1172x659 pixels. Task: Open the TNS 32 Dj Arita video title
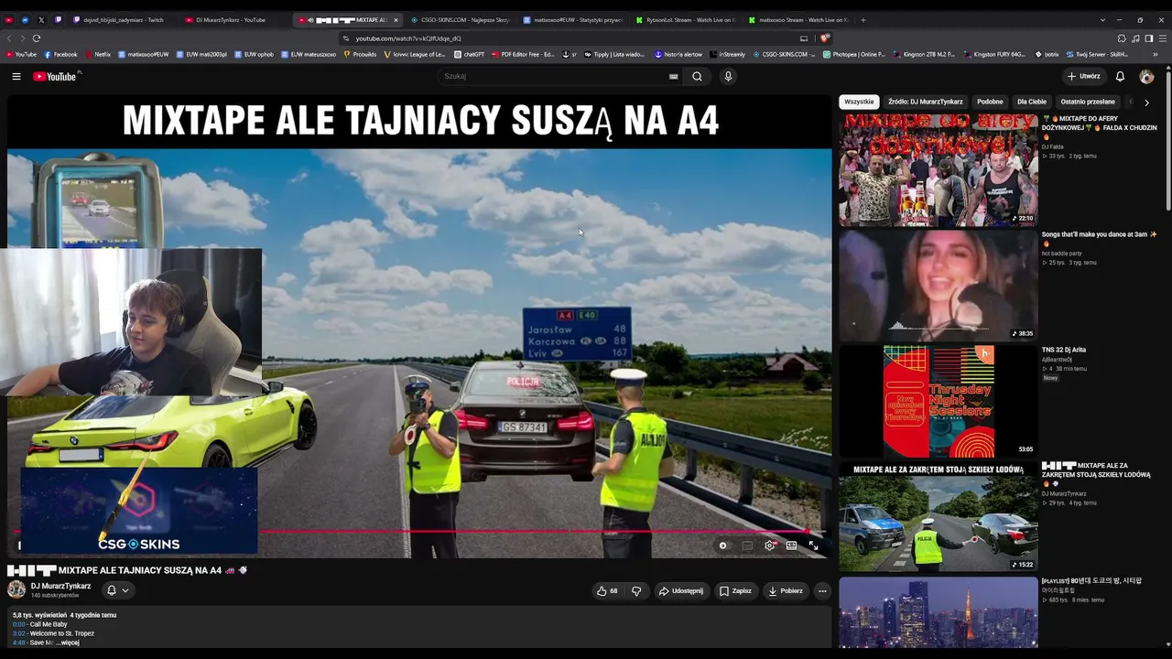[1064, 350]
